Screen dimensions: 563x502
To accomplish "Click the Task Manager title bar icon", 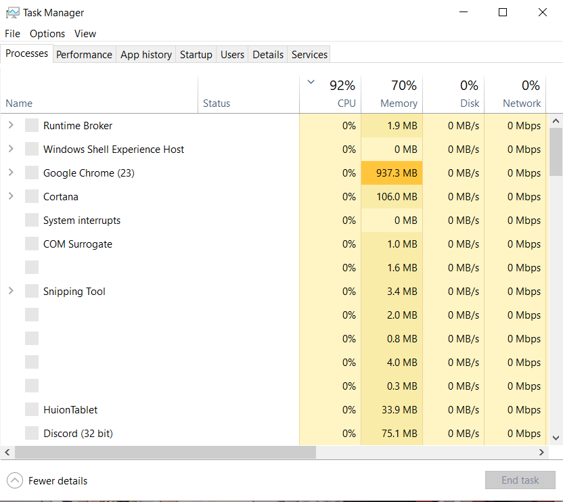I will (12, 12).
